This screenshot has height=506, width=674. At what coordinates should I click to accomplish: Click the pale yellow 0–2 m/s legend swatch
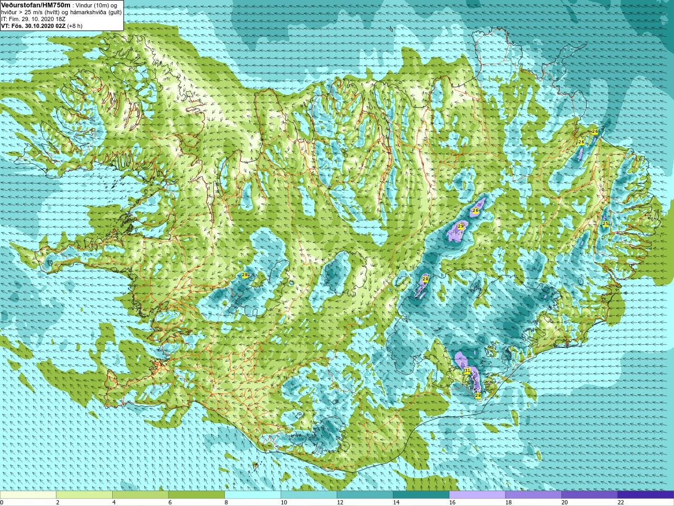[x=28, y=495]
